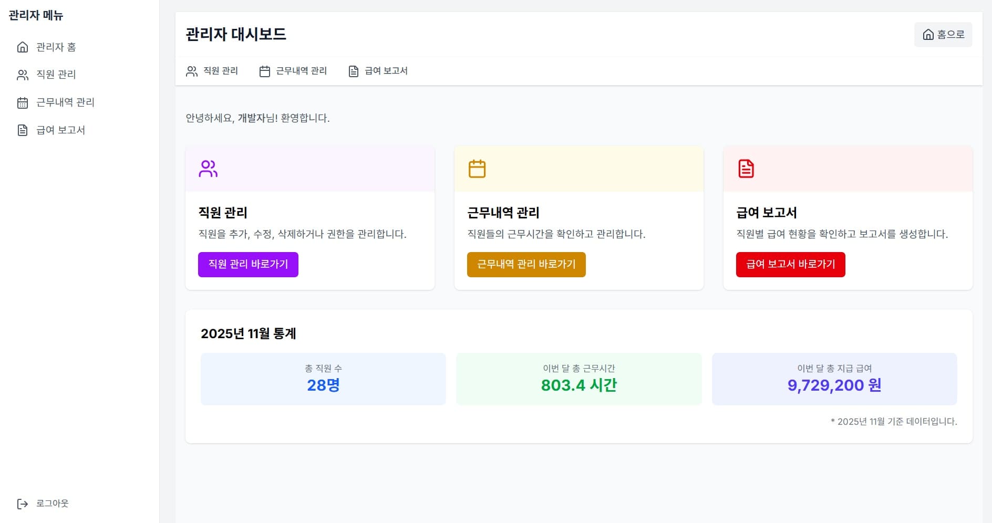Click the calendar icon beside 근무내역 관리 in toolbar
992x523 pixels.
[x=264, y=71]
